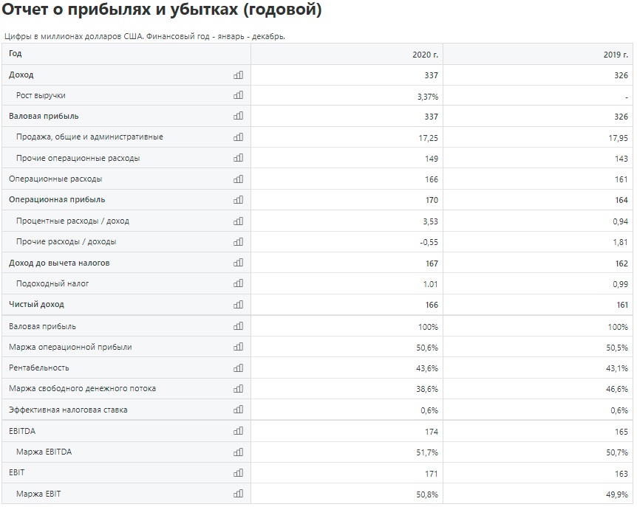Show chart for EBITDA row

(239, 431)
